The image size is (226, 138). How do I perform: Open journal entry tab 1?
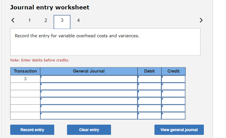click(x=30, y=20)
